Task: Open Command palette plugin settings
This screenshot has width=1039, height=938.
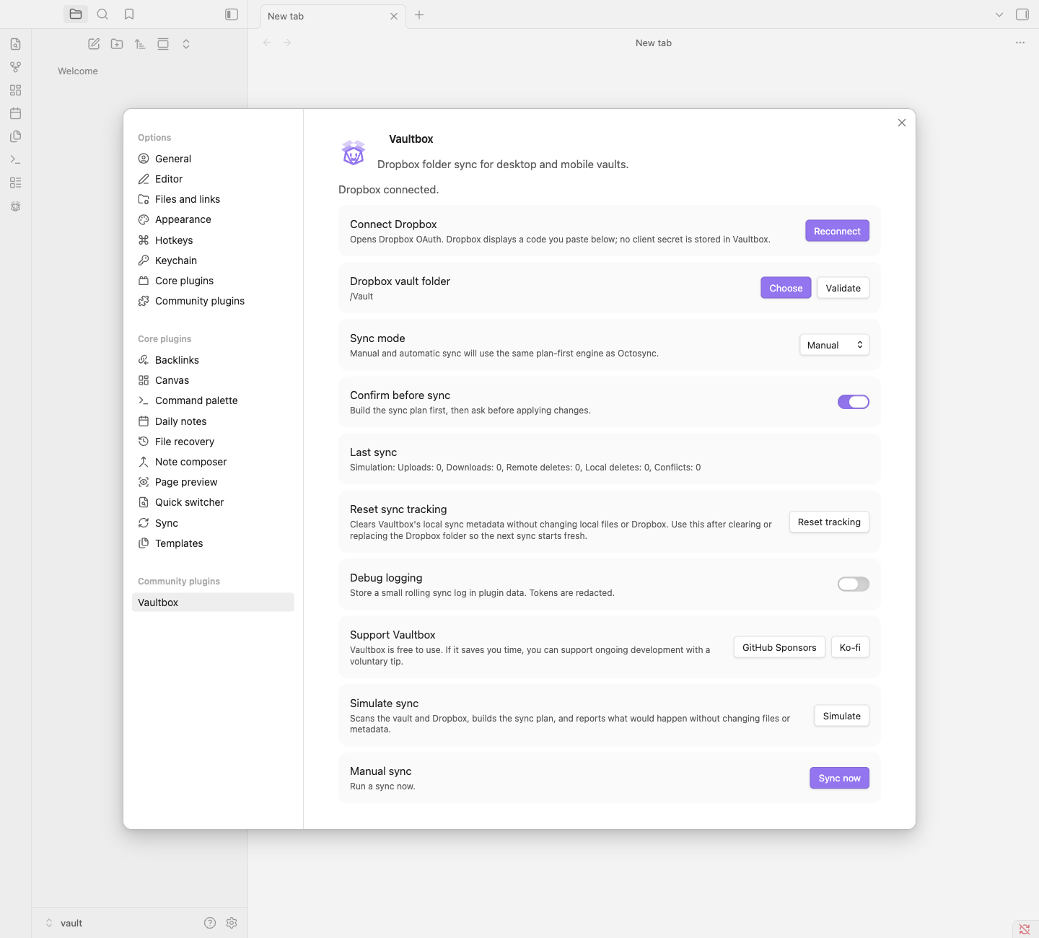Action: coord(213,400)
